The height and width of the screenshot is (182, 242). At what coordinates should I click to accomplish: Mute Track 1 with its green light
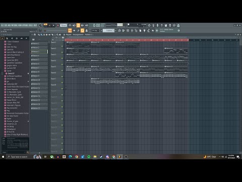[62, 46]
